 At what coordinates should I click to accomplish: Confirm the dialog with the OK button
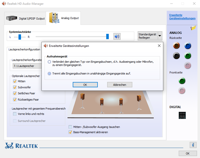point(85,85)
